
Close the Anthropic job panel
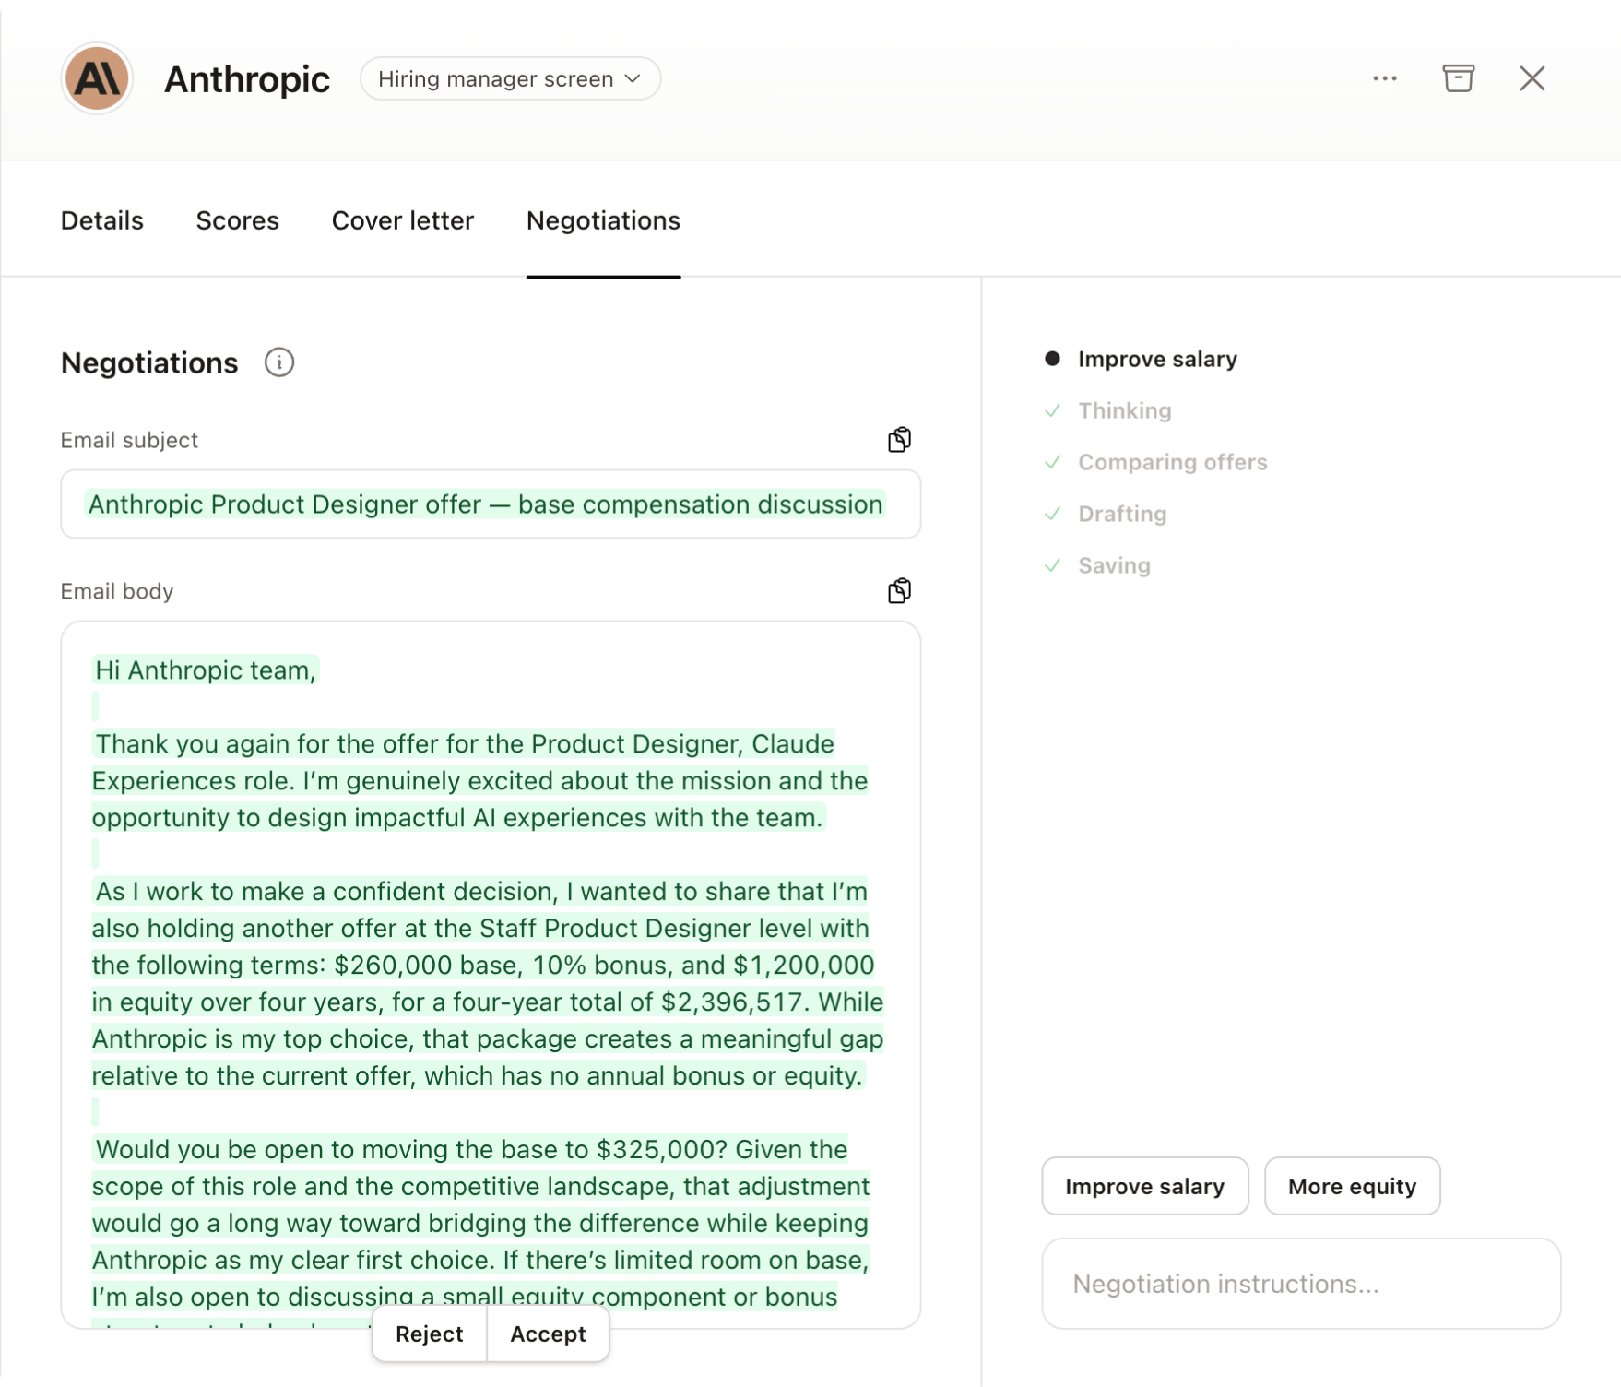tap(1532, 78)
